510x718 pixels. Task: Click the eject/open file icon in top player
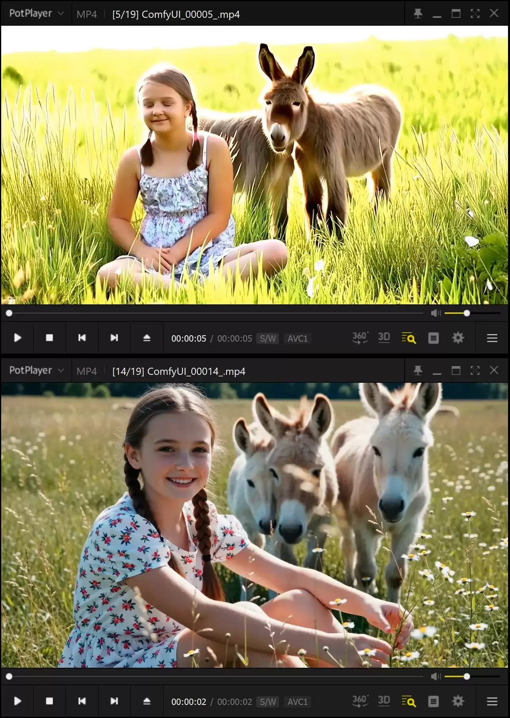(147, 338)
